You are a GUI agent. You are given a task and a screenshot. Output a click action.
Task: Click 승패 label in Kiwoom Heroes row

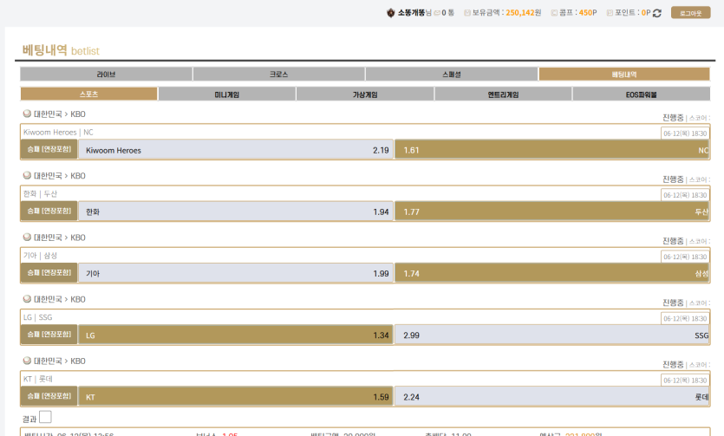pyautogui.click(x=49, y=149)
